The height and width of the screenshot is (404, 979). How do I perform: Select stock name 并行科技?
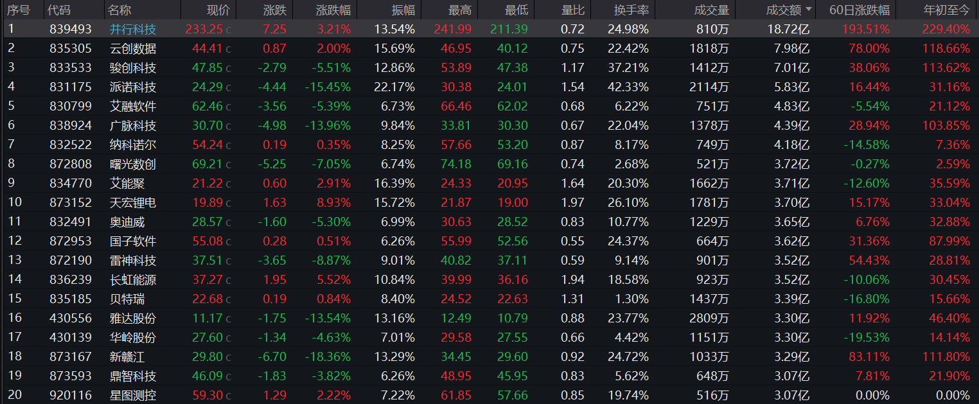point(133,29)
